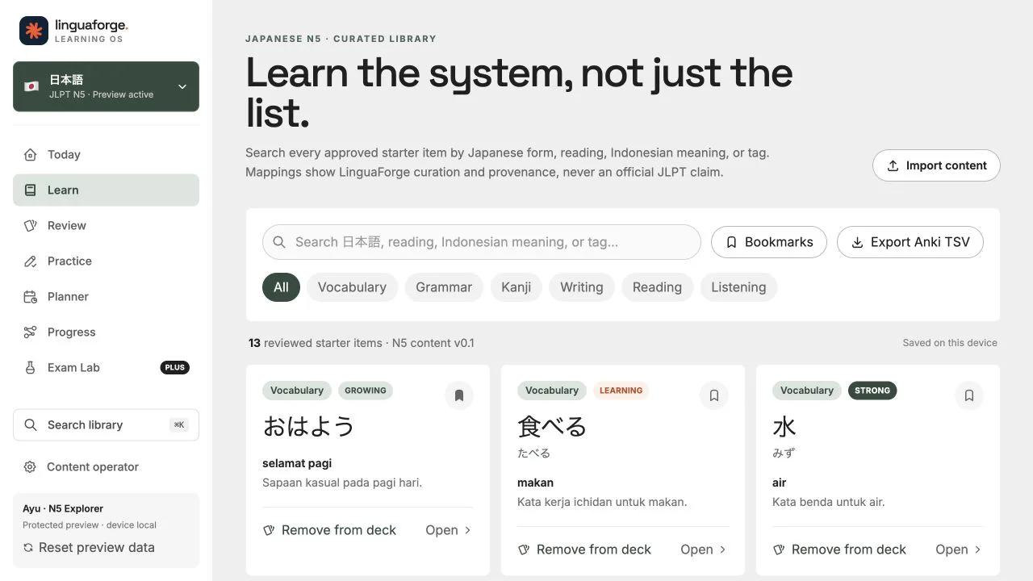Open the Bookmarks list
Screen dimensions: 1033x581
(x=769, y=242)
